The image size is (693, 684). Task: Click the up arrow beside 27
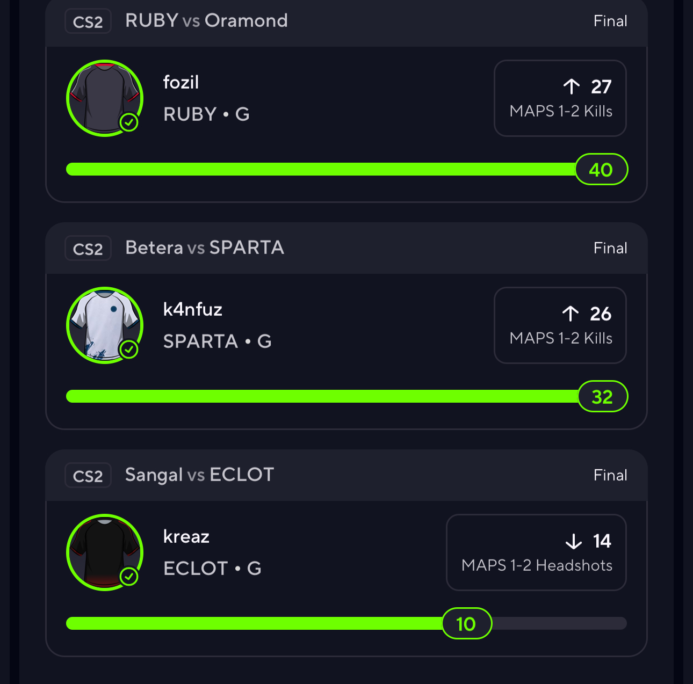[572, 86]
